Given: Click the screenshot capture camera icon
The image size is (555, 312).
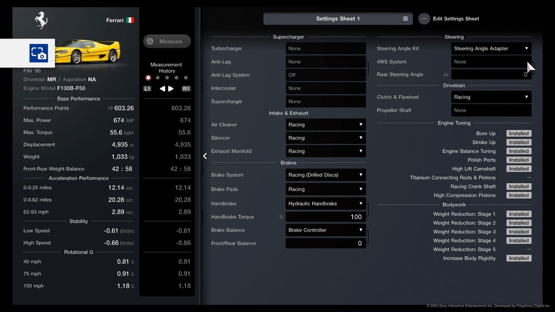Looking at the screenshot, I should [x=39, y=53].
